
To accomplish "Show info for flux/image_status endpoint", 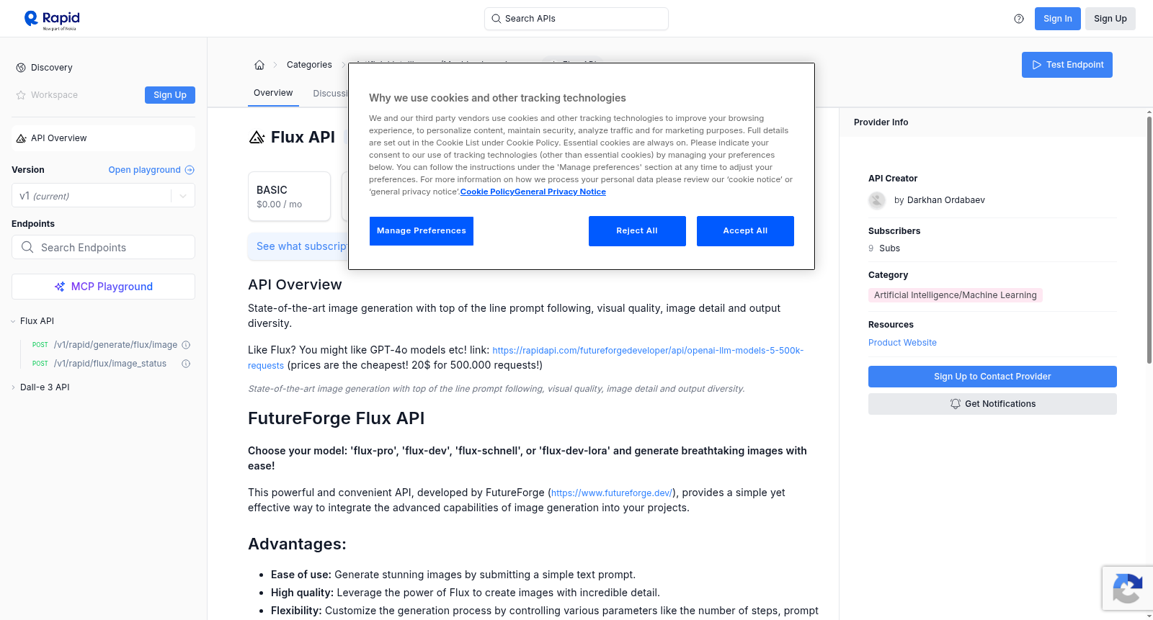I will [x=186, y=364].
